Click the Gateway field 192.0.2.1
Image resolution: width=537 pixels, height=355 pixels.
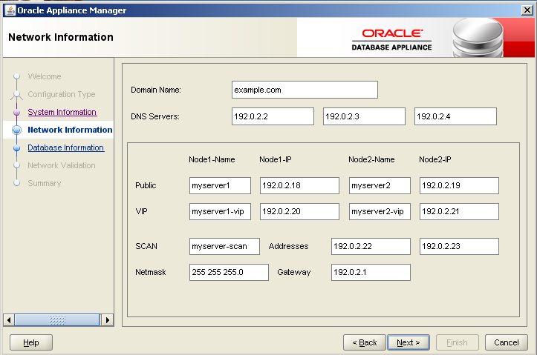pyautogui.click(x=371, y=272)
